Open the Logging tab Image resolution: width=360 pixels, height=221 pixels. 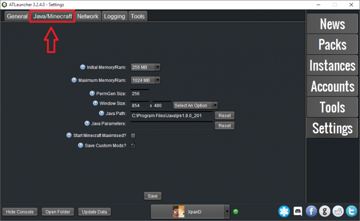[x=114, y=16]
